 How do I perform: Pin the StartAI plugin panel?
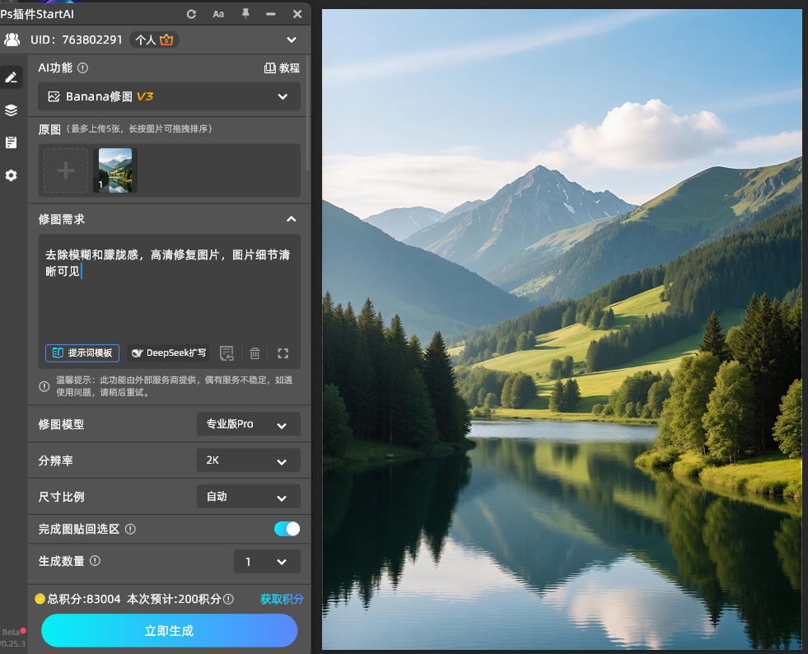(245, 13)
